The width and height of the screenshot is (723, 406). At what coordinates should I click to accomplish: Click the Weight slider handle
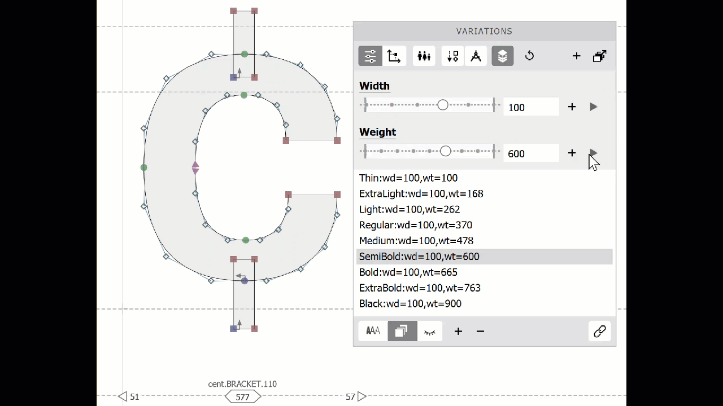pos(446,151)
